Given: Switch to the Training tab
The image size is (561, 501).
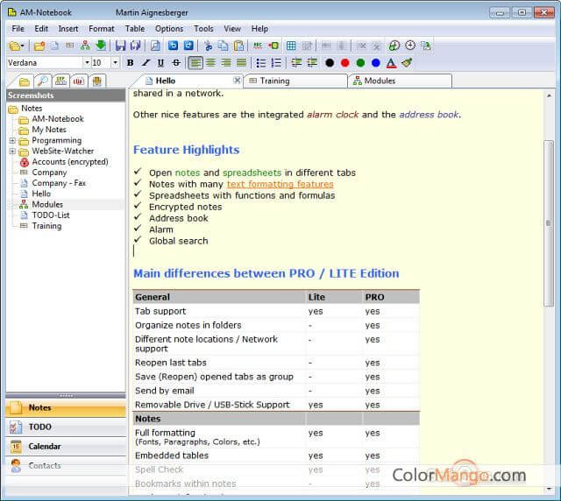Looking at the screenshot, I should tap(295, 81).
